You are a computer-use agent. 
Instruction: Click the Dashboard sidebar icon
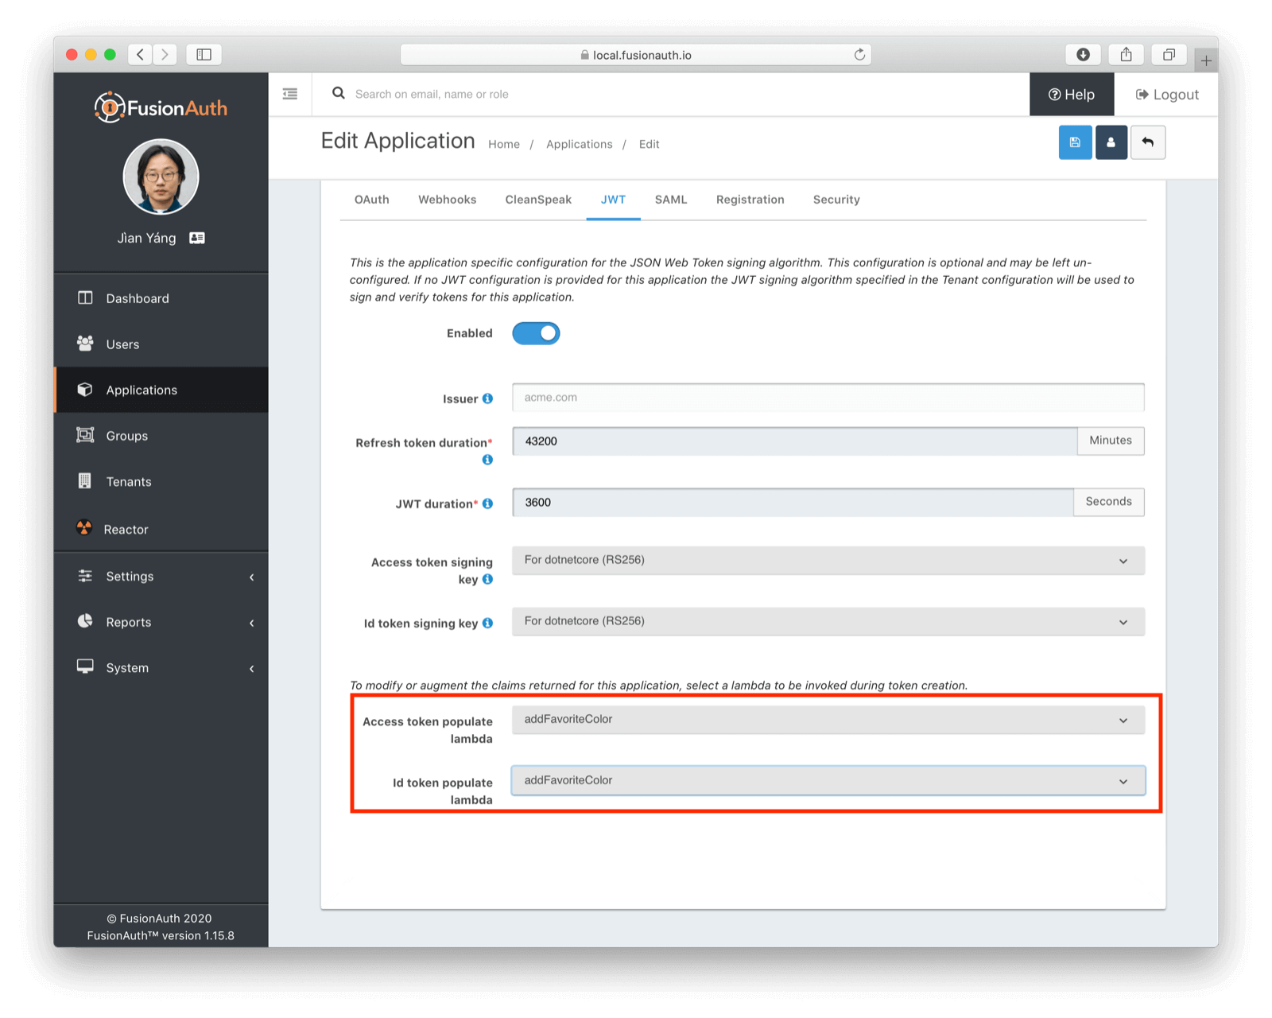pyautogui.click(x=85, y=297)
